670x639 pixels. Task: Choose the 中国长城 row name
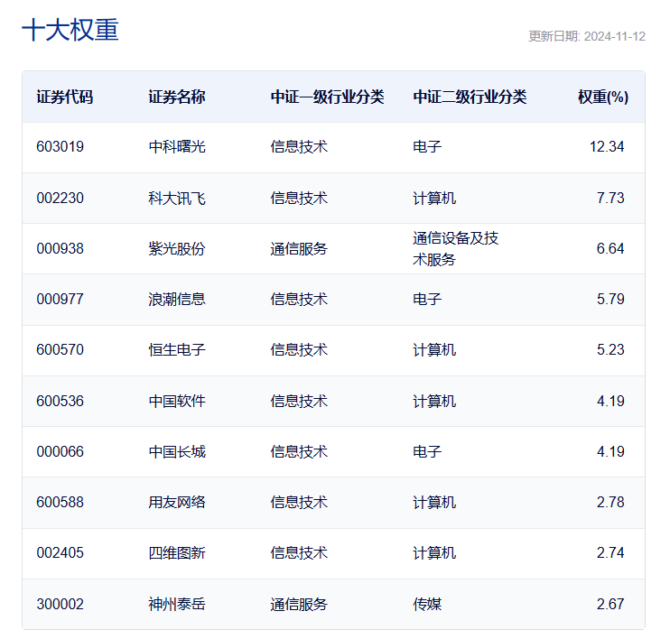coord(176,451)
